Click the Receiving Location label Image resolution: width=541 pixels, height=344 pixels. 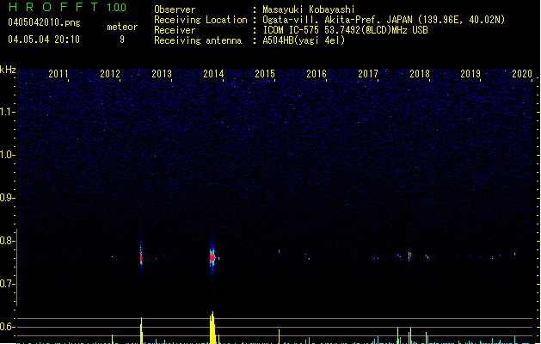pos(200,20)
